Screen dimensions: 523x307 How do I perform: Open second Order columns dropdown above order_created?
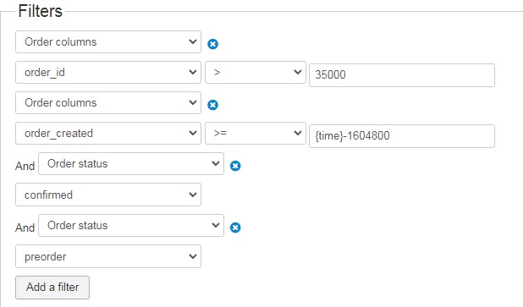click(108, 102)
